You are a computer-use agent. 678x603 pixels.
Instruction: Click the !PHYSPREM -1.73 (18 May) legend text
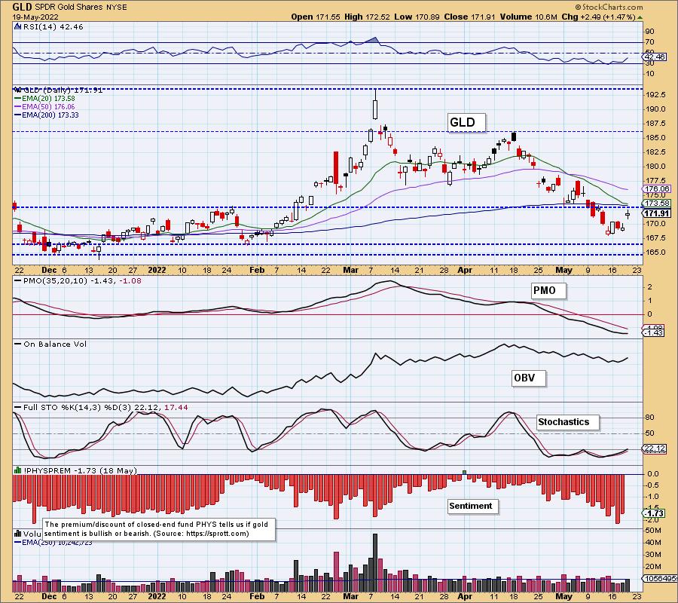(x=80, y=470)
